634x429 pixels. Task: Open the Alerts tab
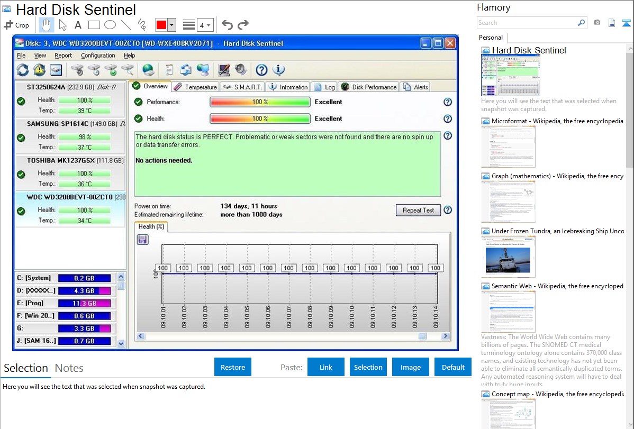pyautogui.click(x=415, y=87)
